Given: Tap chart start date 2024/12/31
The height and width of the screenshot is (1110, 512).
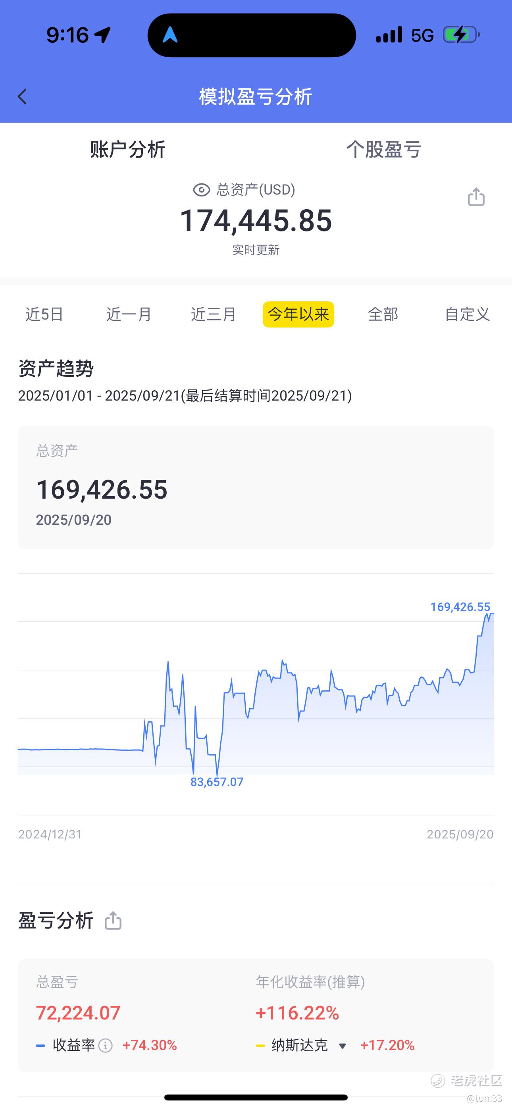Looking at the screenshot, I should point(50,834).
